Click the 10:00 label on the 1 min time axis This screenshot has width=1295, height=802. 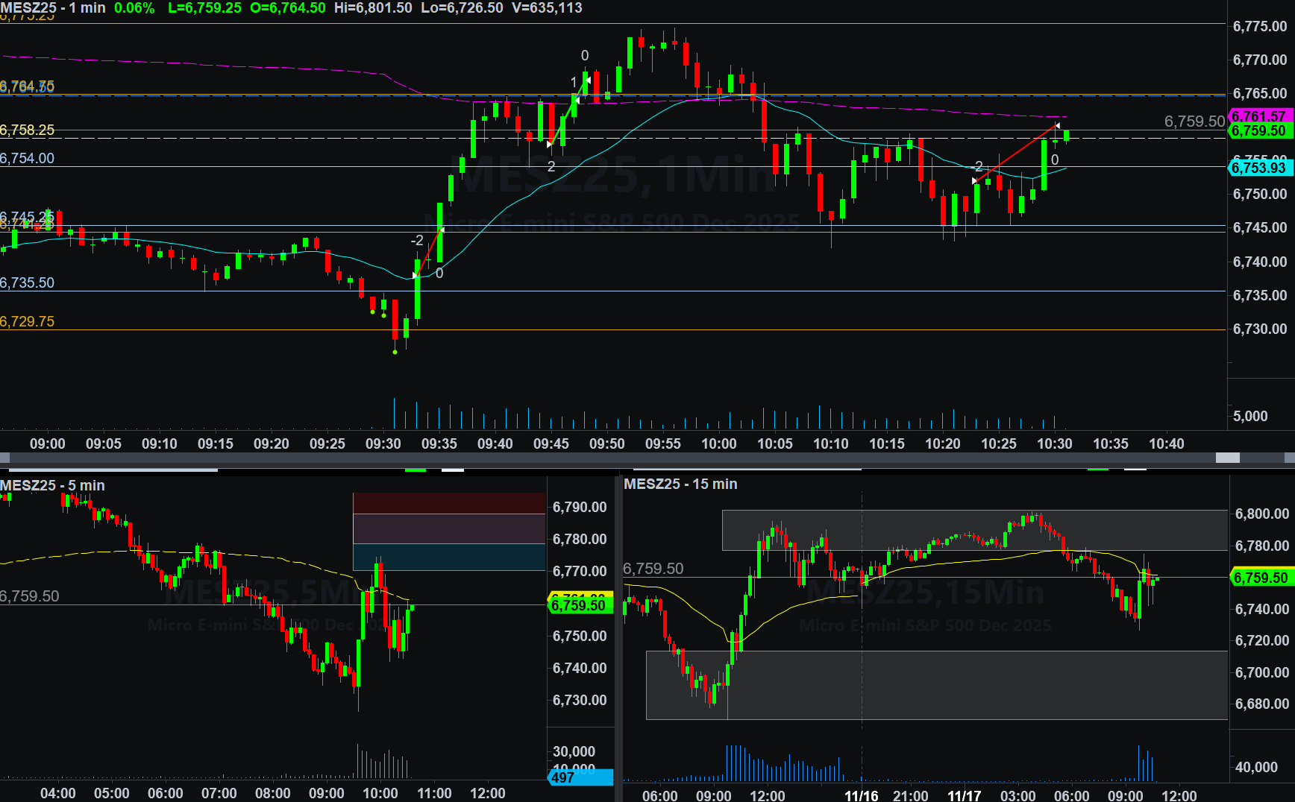pos(718,443)
